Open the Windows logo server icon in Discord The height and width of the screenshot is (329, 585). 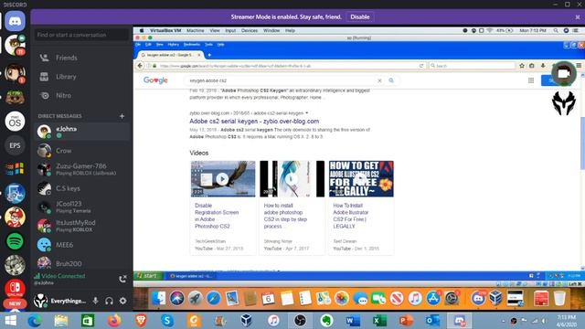click(15, 169)
